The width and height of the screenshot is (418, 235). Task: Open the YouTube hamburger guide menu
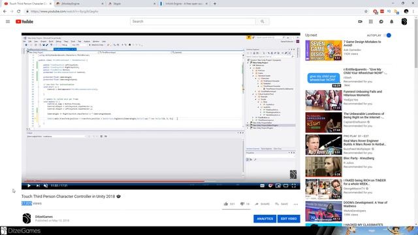(x=8, y=22)
